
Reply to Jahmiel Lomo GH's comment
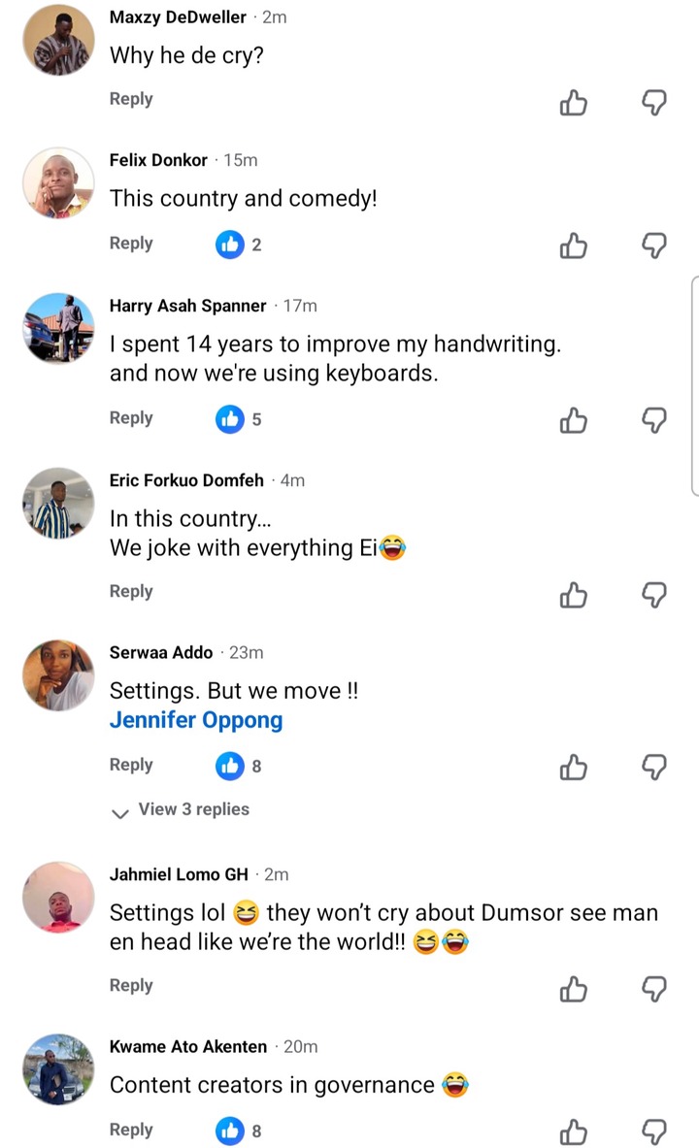131,985
